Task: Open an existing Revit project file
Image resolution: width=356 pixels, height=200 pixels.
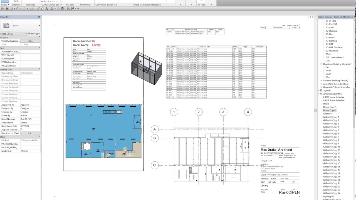Action: (x=3, y=9)
